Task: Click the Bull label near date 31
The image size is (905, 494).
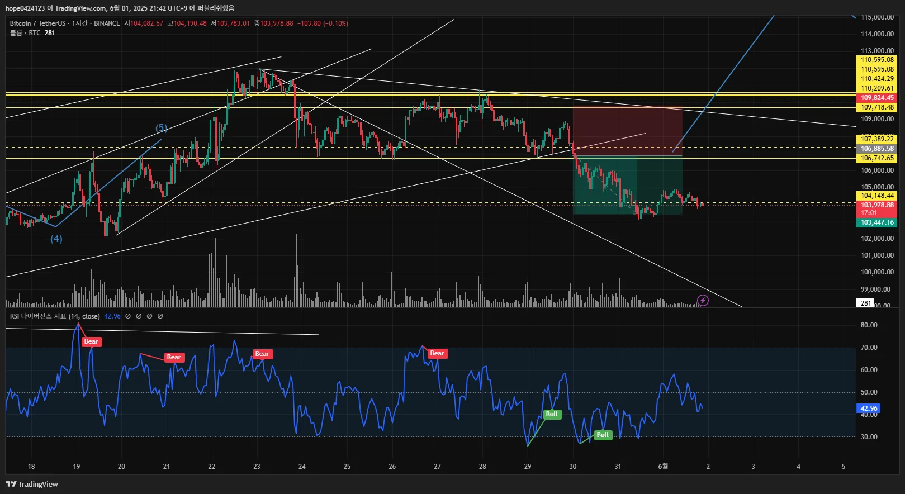Action: pos(603,435)
